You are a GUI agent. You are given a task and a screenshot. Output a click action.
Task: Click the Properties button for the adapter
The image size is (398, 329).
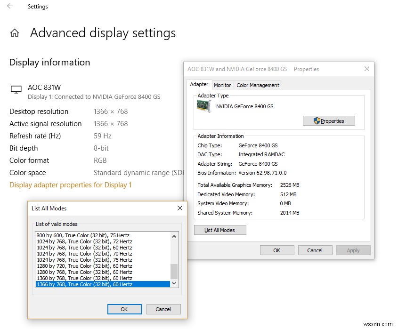click(329, 121)
